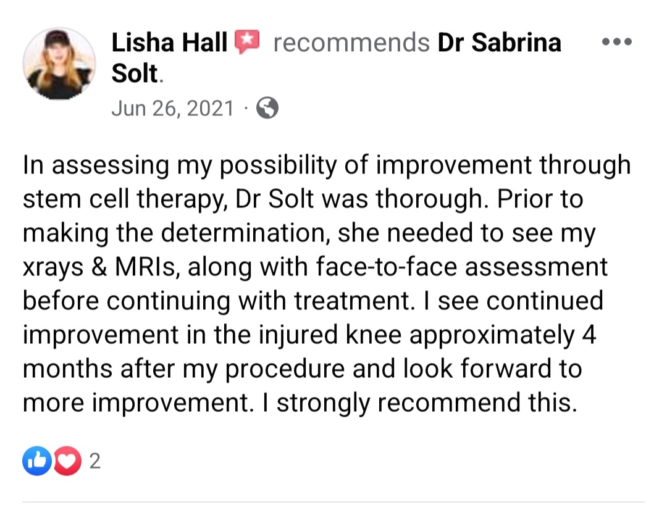This screenshot has height=513, width=667.
Task: View the reactions count showing 2
Action: click(x=95, y=461)
